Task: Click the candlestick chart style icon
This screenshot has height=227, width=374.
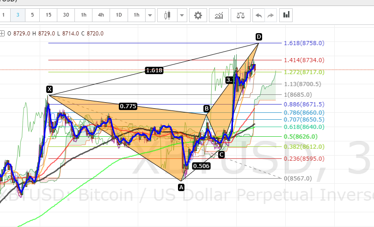Action: click(167, 15)
